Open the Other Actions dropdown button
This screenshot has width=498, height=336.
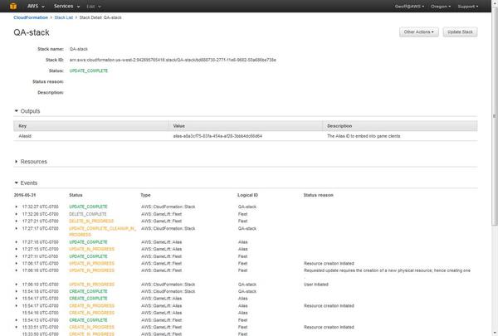(x=418, y=32)
